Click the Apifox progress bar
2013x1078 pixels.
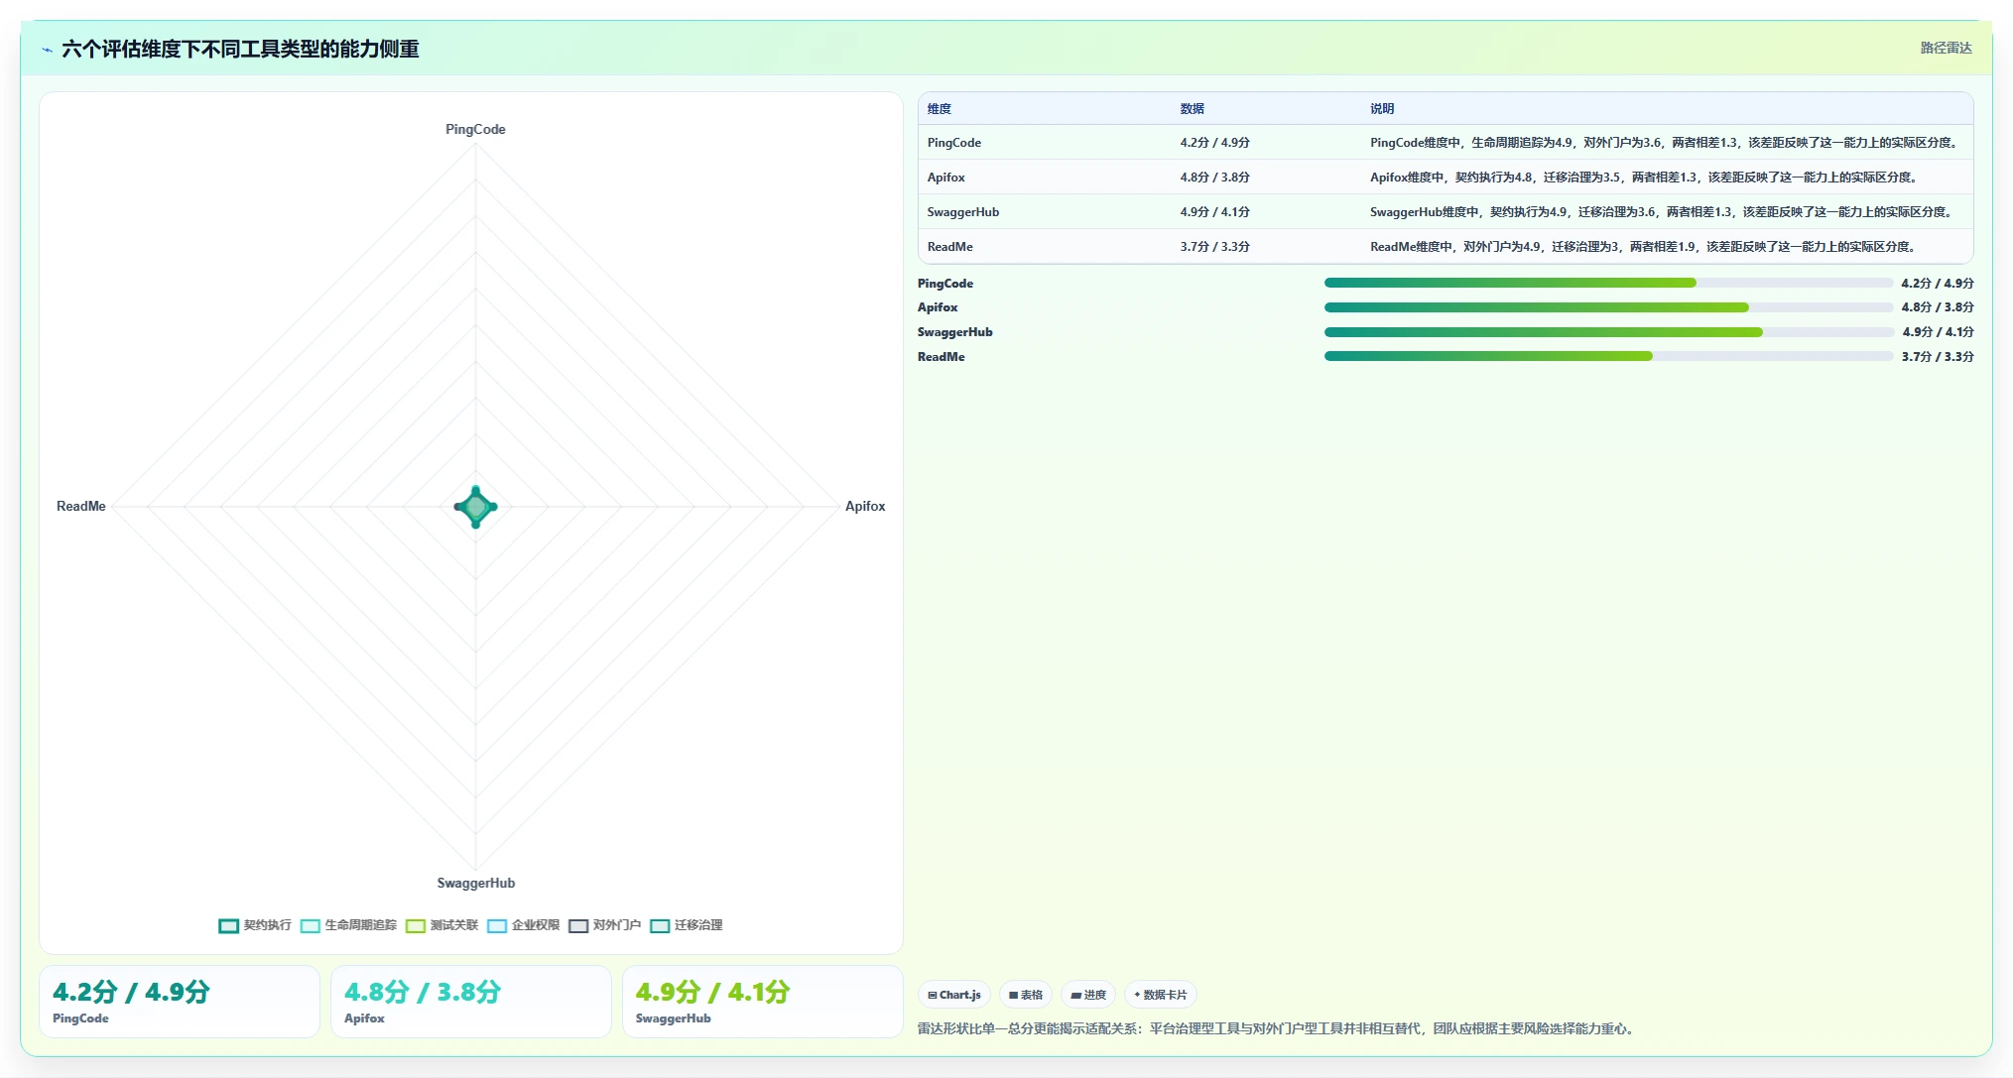(x=1608, y=307)
